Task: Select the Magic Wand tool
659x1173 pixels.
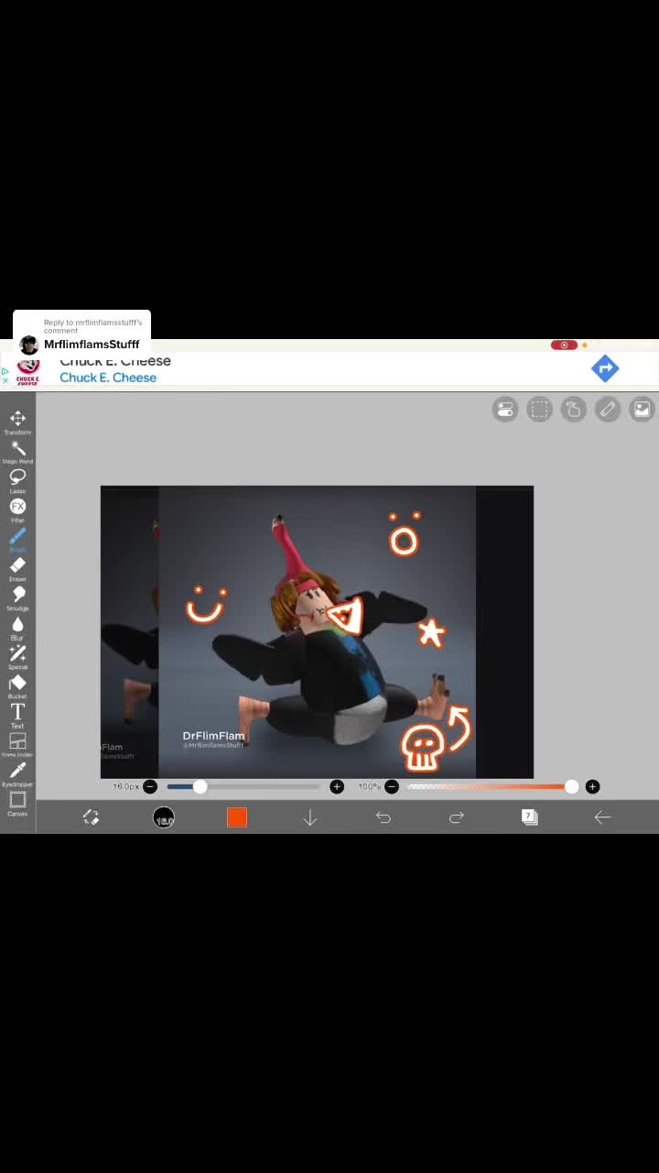Action: [x=17, y=452]
